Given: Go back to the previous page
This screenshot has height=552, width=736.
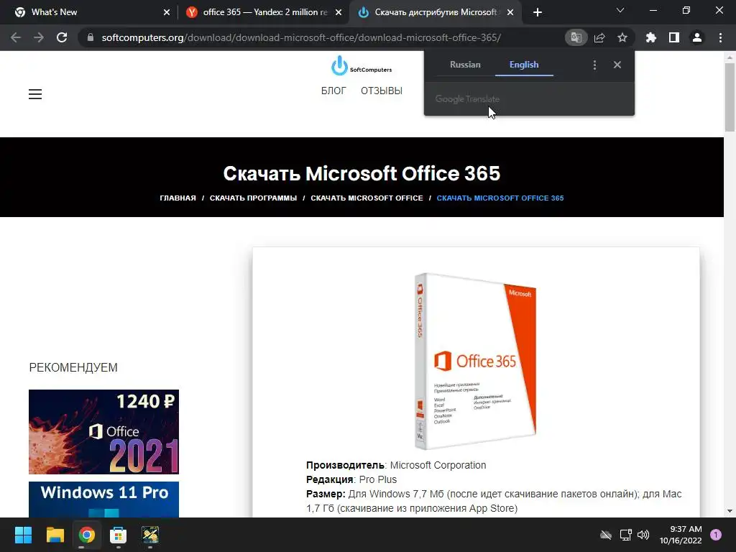Looking at the screenshot, I should pyautogui.click(x=16, y=37).
